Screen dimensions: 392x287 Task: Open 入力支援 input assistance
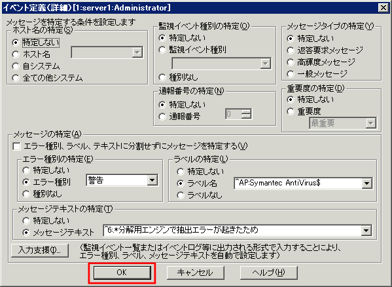pos(40,250)
